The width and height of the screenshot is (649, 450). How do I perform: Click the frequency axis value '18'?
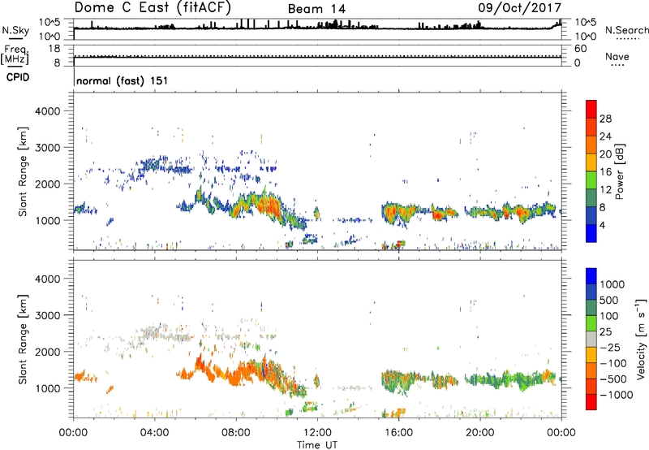tap(54, 49)
